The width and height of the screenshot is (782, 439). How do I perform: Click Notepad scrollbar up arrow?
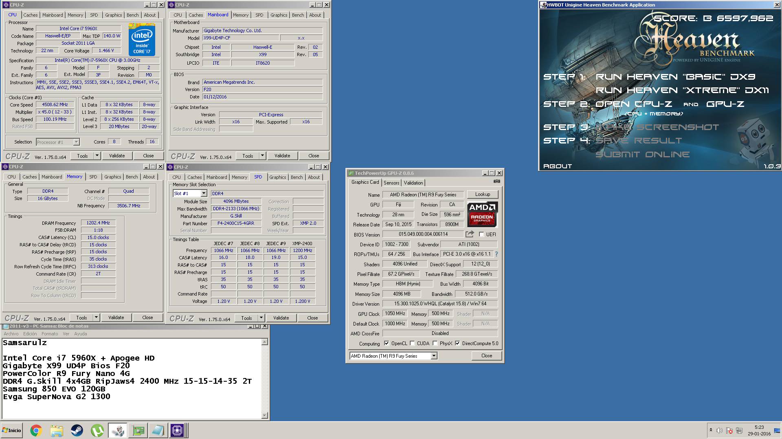coord(265,342)
